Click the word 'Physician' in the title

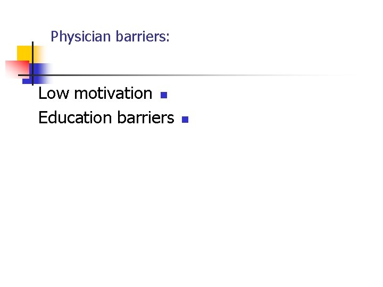pyautogui.click(x=81, y=37)
